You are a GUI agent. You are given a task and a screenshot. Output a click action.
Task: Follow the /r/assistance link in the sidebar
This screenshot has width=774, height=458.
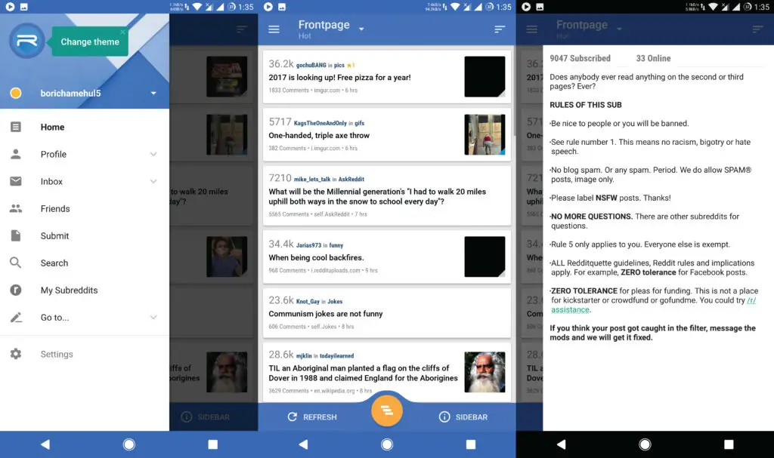pos(653,305)
